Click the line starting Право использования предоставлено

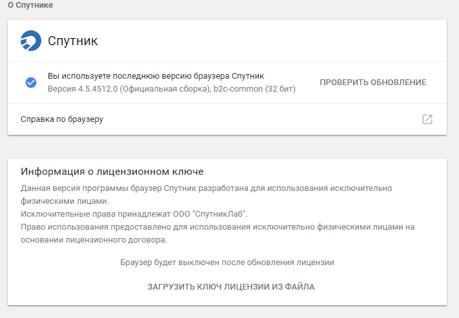(x=218, y=226)
